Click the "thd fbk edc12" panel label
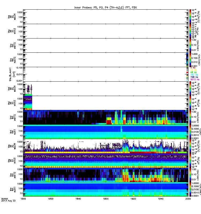This screenshot has width=201, height=214. [x=13, y=117]
